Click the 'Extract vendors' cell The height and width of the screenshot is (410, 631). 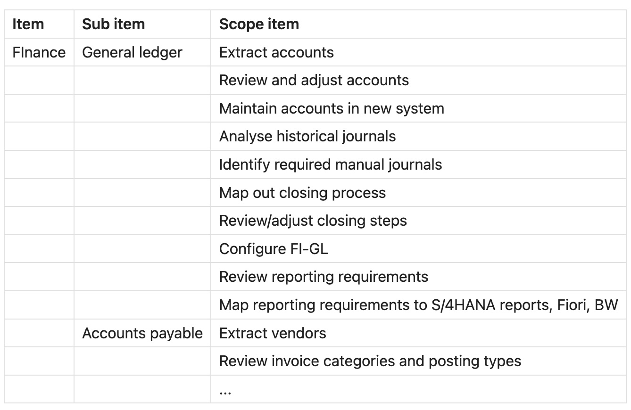point(418,333)
